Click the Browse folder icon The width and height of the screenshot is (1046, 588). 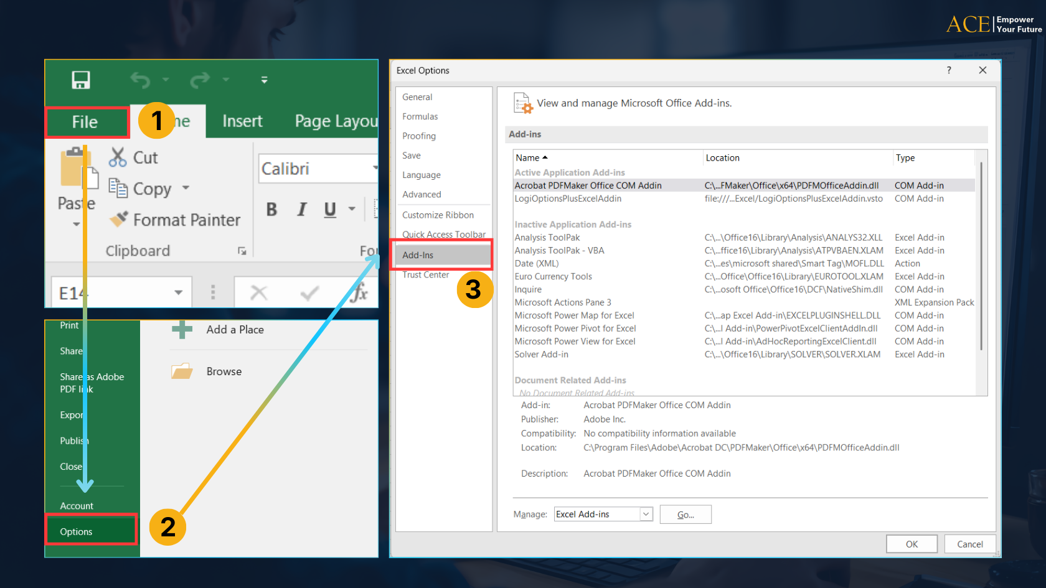[x=182, y=371]
